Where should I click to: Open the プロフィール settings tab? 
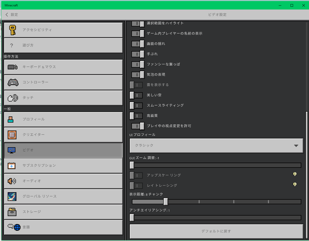(x=63, y=119)
